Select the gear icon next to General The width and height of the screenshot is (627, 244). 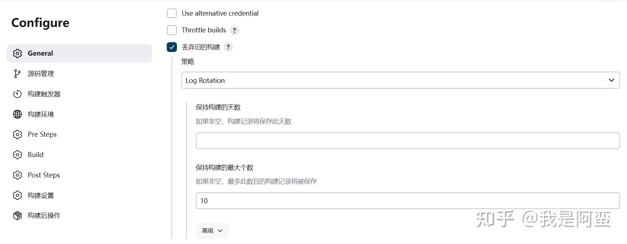tap(17, 53)
